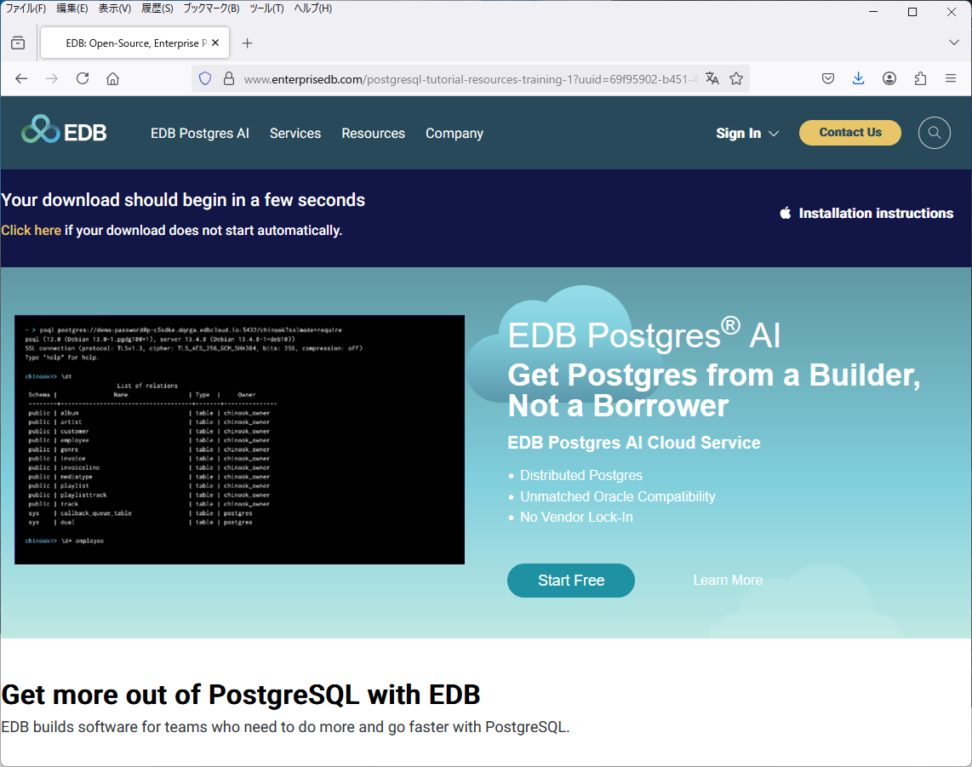Click the psql terminal screenshot image

click(x=239, y=439)
